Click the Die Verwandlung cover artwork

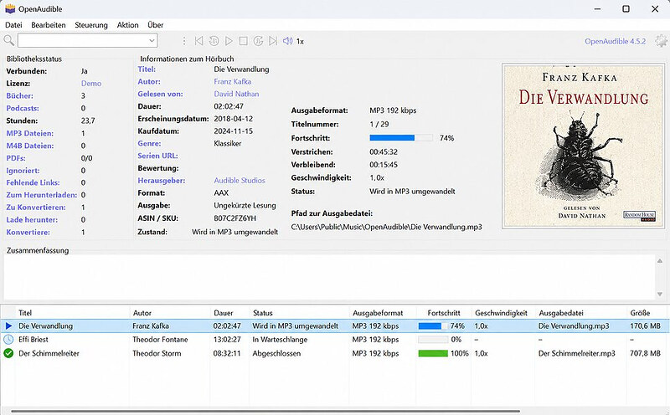[x=583, y=146]
